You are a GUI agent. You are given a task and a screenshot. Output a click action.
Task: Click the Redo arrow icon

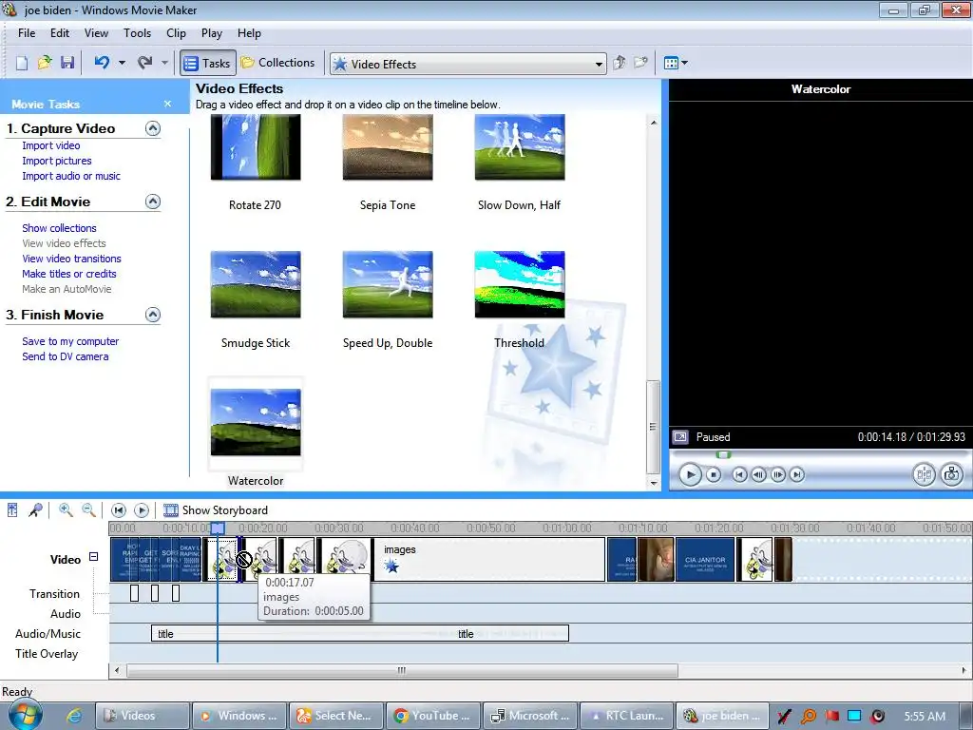[x=145, y=62]
